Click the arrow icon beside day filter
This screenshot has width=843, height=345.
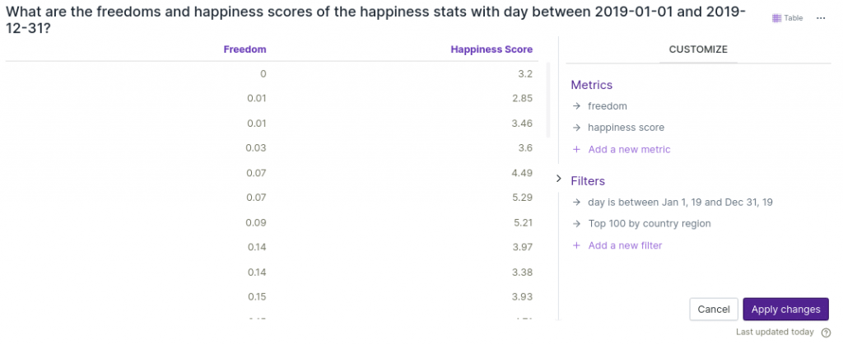point(576,203)
